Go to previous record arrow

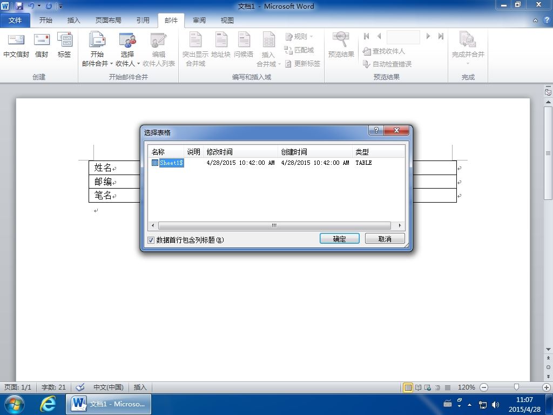click(x=379, y=36)
